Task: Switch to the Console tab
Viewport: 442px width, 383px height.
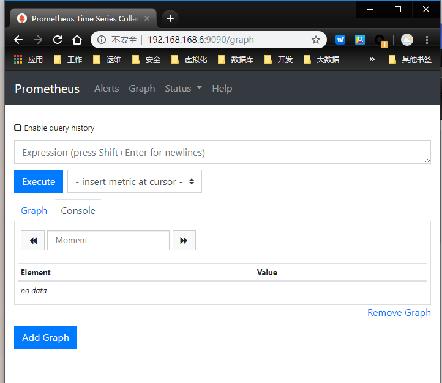Action: 78,210
